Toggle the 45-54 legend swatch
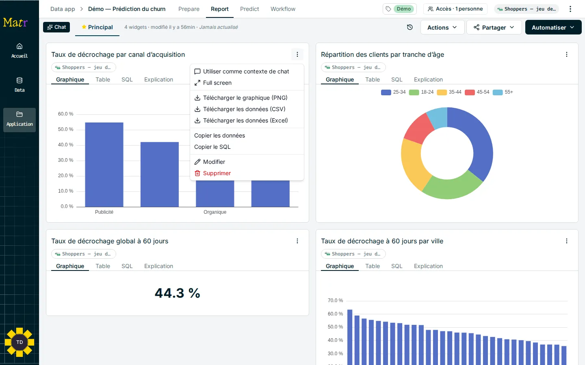This screenshot has height=365, width=585. 470,92
